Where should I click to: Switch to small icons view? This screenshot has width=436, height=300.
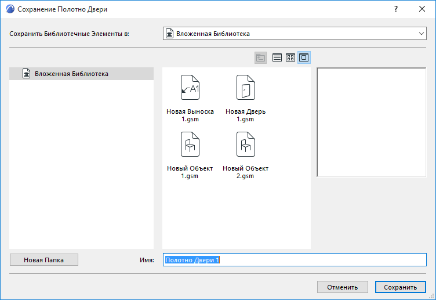[290, 57]
